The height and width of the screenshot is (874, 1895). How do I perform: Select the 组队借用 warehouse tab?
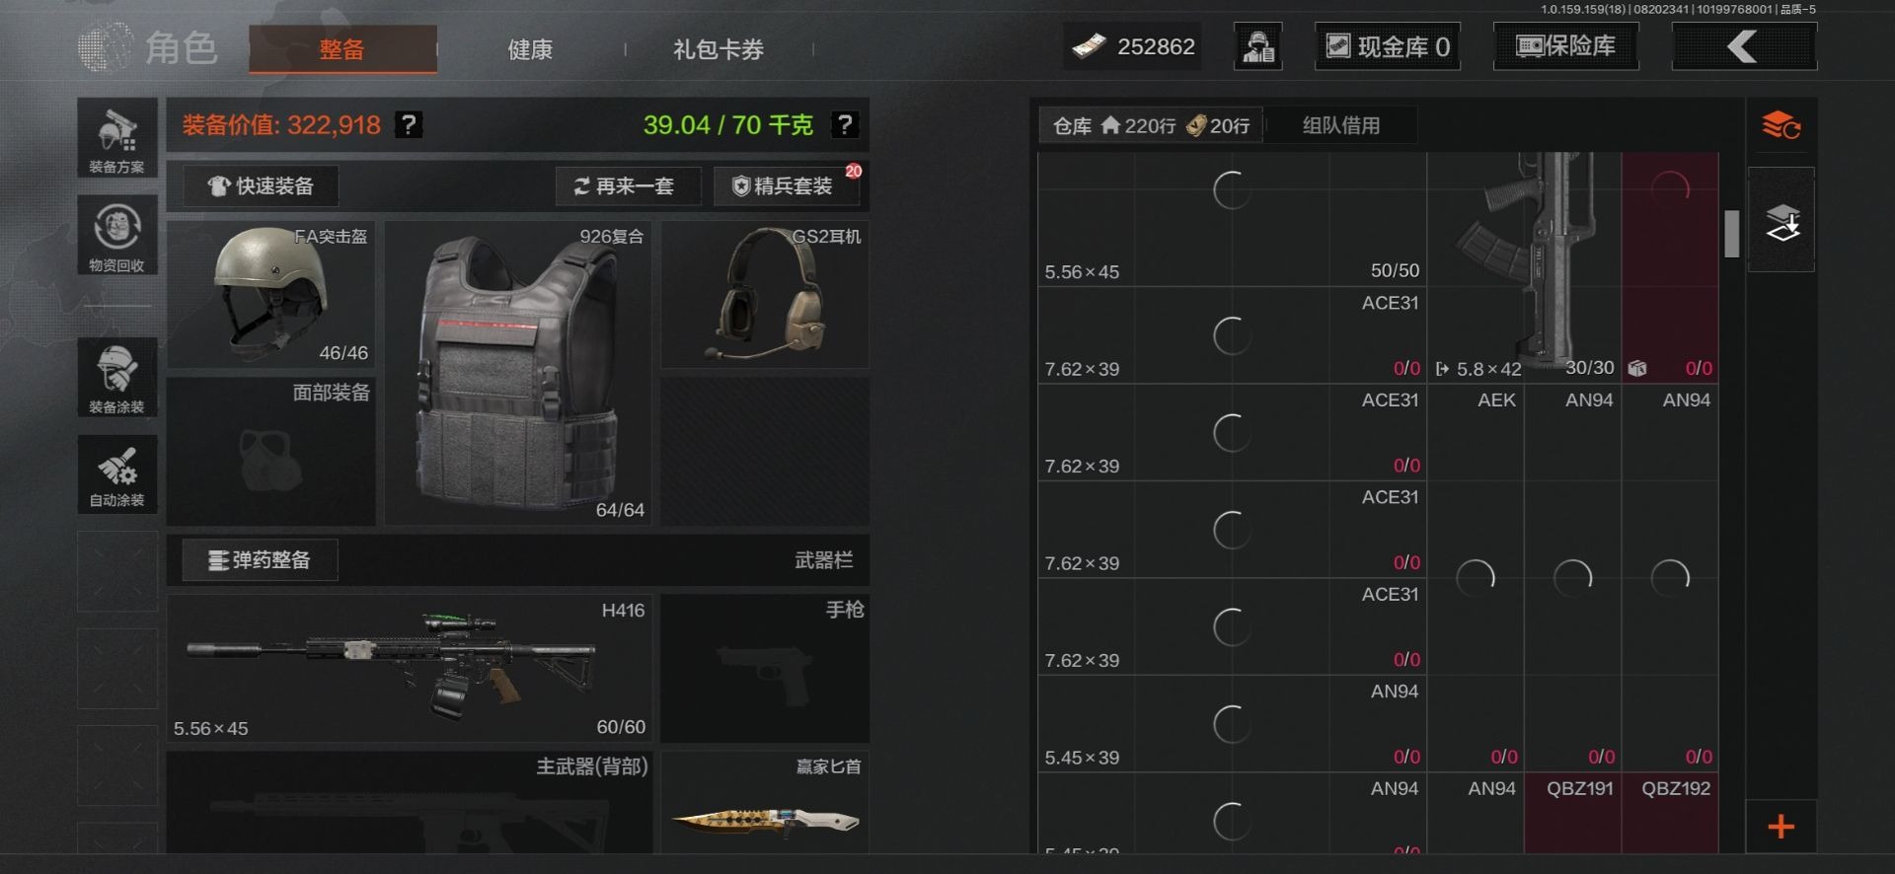click(x=1341, y=125)
